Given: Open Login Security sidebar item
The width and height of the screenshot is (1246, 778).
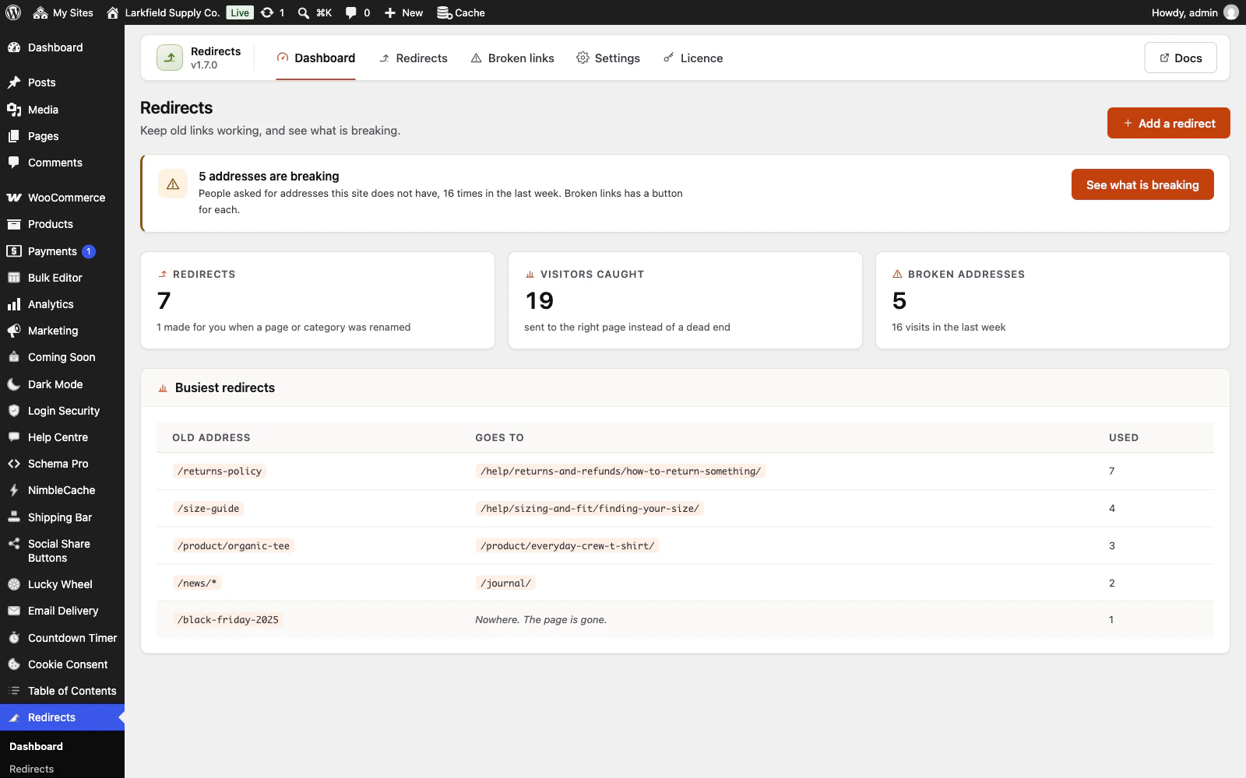Looking at the screenshot, I should pos(62,411).
